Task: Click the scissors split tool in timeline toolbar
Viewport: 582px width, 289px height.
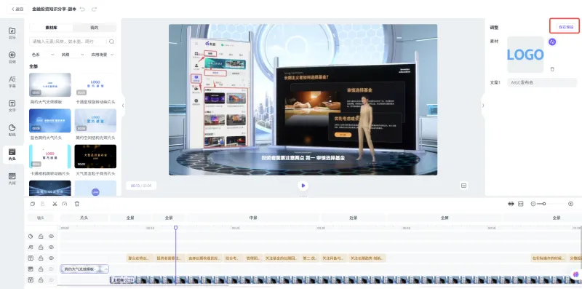Action: [55, 204]
